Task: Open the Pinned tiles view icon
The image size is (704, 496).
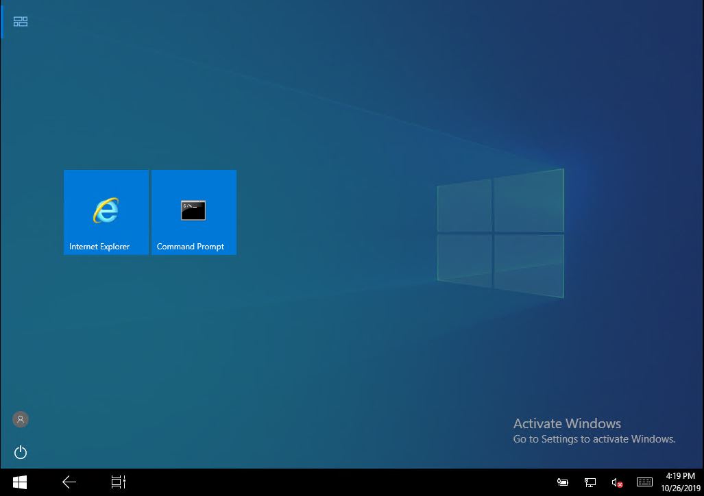Action: [x=21, y=22]
